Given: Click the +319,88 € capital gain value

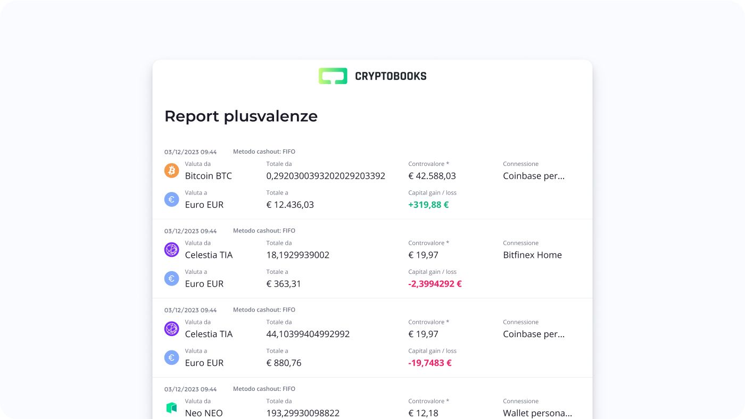Looking at the screenshot, I should (x=428, y=205).
